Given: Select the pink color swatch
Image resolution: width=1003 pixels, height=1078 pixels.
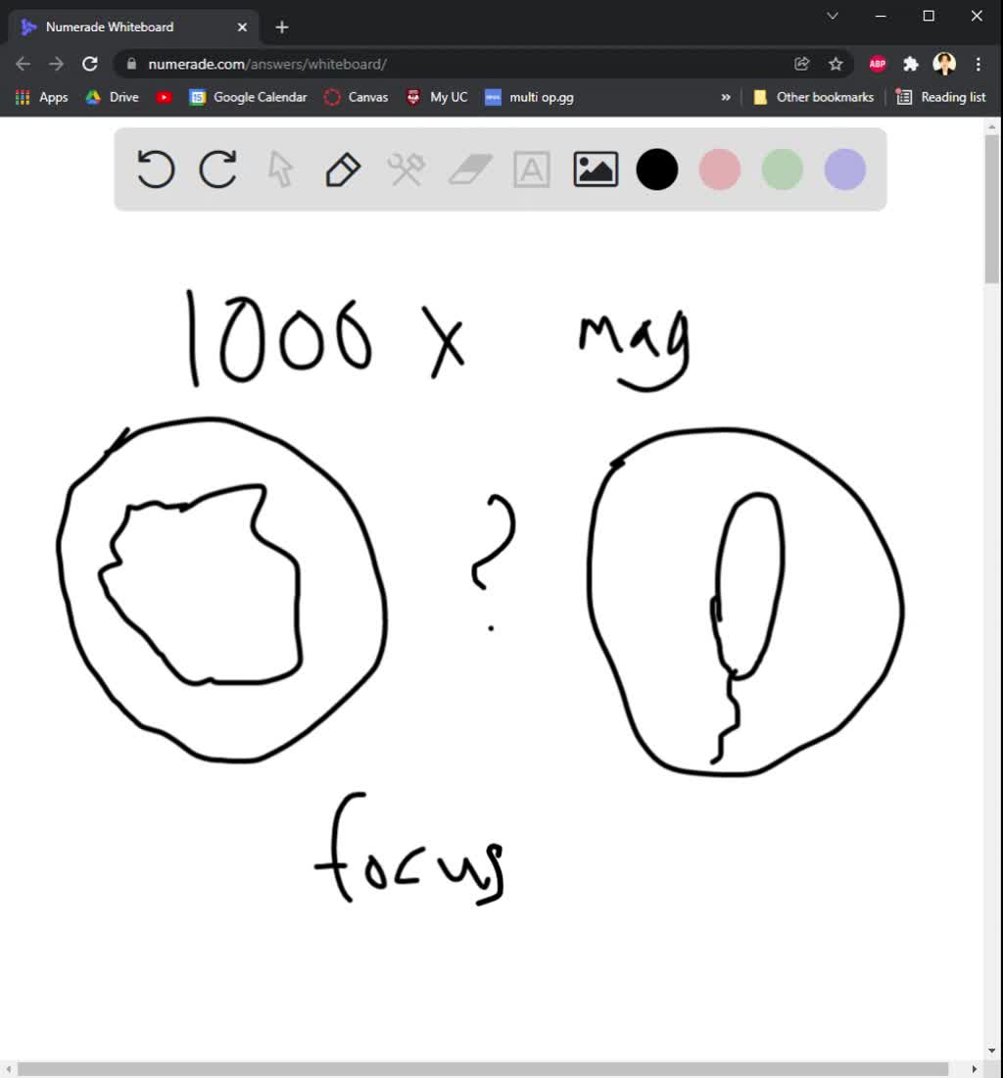Looking at the screenshot, I should [x=719, y=169].
